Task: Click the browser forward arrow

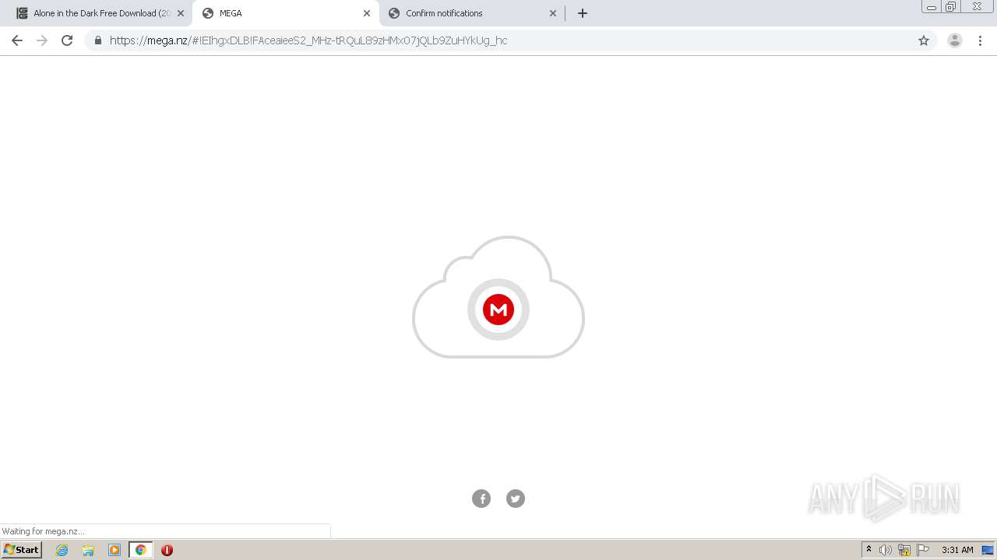Action: (42, 40)
